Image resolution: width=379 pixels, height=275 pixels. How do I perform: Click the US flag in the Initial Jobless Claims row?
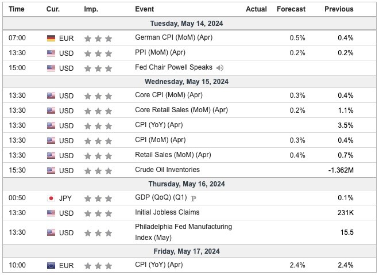click(x=51, y=213)
